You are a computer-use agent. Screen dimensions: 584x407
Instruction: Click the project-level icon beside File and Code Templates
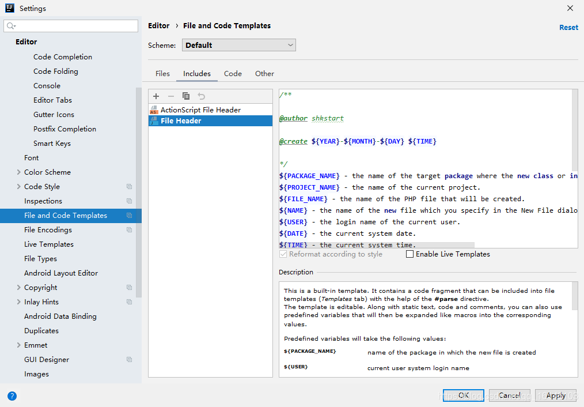[x=129, y=216]
